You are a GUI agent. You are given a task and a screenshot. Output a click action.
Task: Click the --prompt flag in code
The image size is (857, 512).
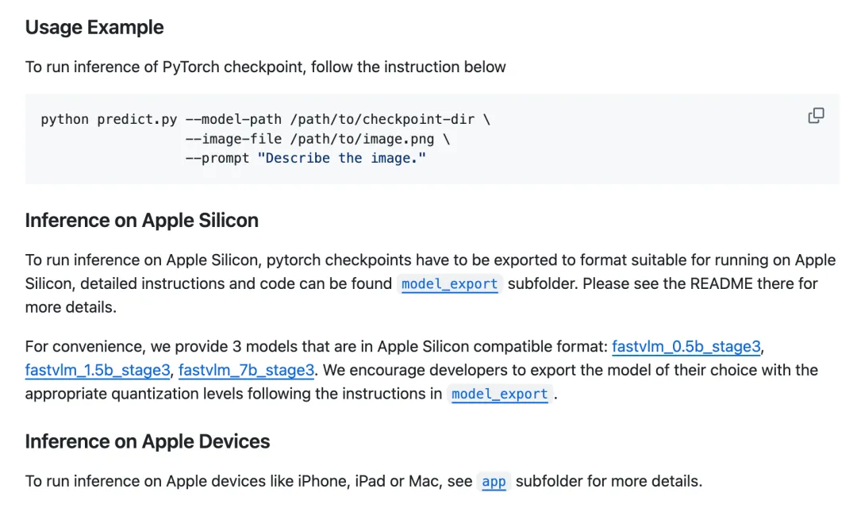point(217,159)
